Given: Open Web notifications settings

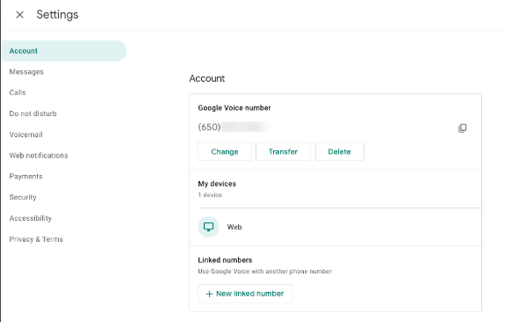Looking at the screenshot, I should click(38, 156).
